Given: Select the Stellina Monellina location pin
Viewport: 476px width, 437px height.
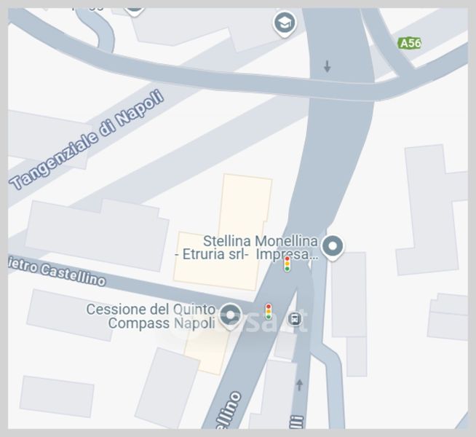Looking at the screenshot, I should click(x=333, y=248).
